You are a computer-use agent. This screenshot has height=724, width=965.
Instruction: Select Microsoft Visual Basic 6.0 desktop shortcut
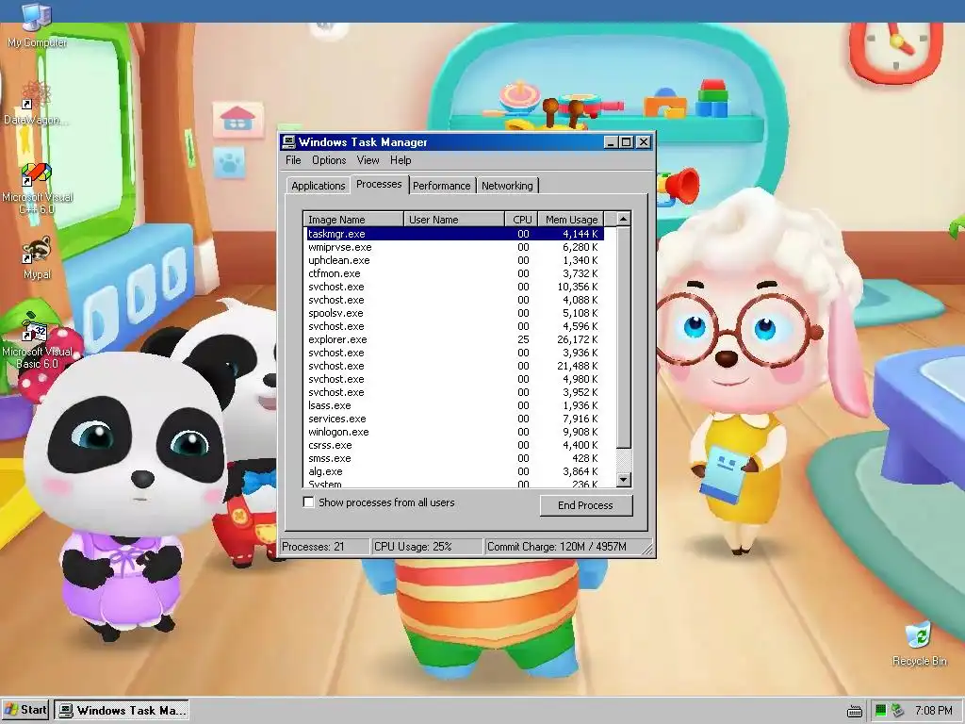37,345
